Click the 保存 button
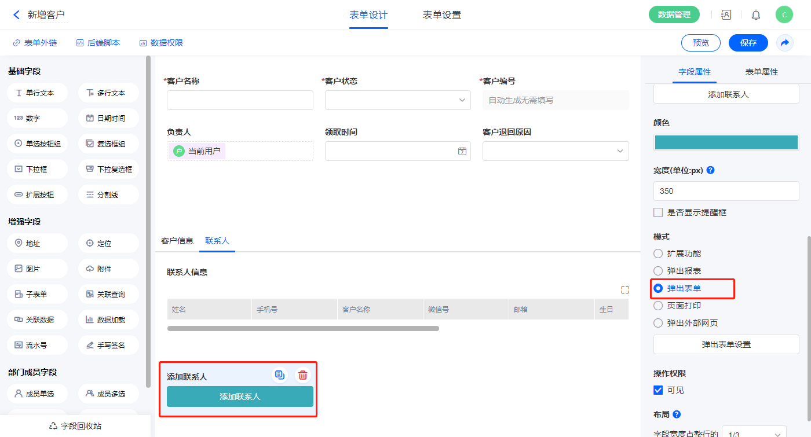The height and width of the screenshot is (437, 811). [748, 43]
